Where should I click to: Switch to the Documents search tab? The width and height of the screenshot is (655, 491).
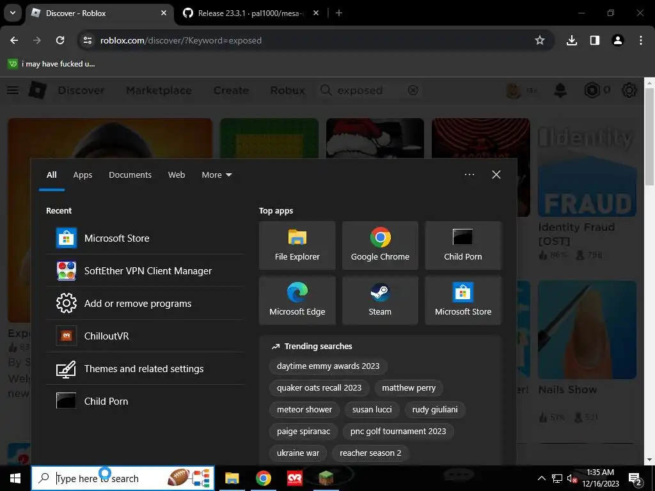pyautogui.click(x=130, y=175)
